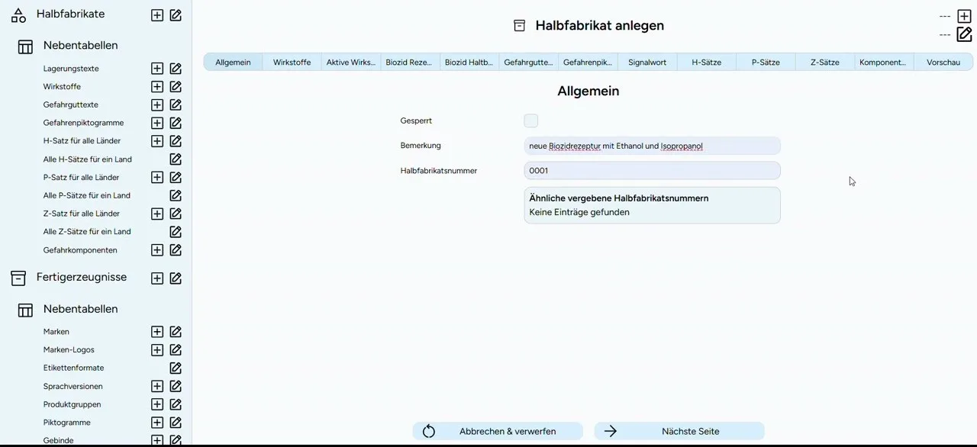
Task: Open the Gefahrgutte... tab
Action: point(528,62)
